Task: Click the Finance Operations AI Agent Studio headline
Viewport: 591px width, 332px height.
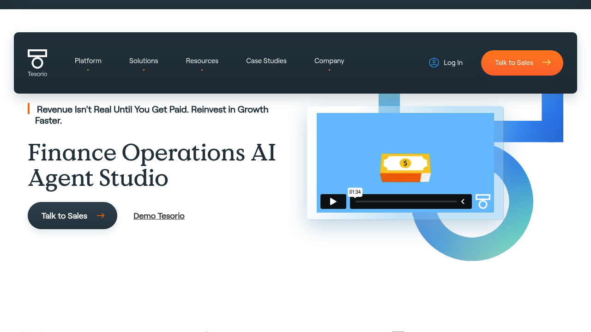Action: click(x=152, y=165)
